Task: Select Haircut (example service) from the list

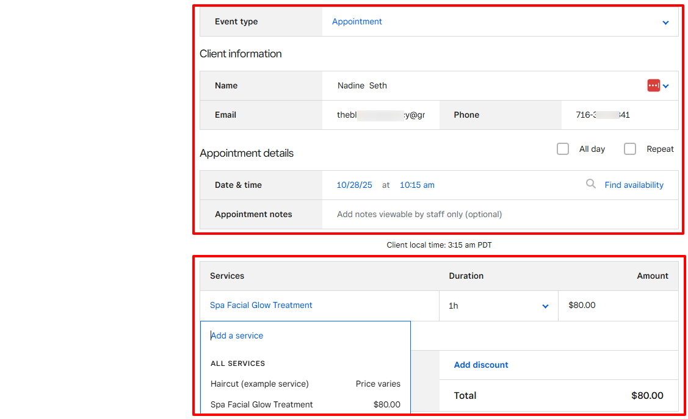Action: pyautogui.click(x=259, y=384)
